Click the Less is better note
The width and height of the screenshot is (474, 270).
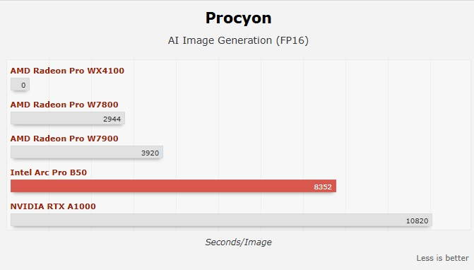pos(442,258)
